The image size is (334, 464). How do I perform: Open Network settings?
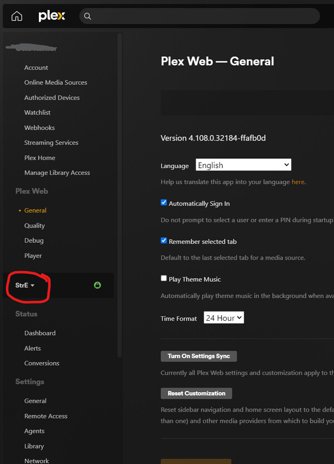tap(37, 461)
